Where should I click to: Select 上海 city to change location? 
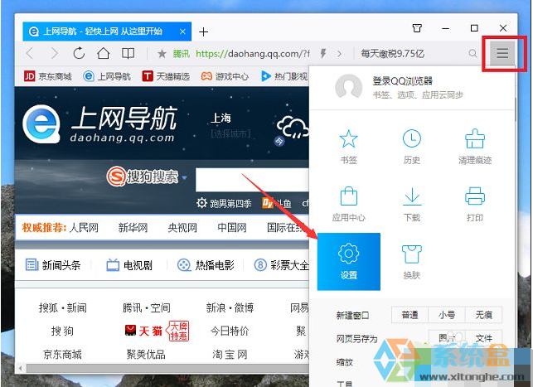click(x=221, y=119)
